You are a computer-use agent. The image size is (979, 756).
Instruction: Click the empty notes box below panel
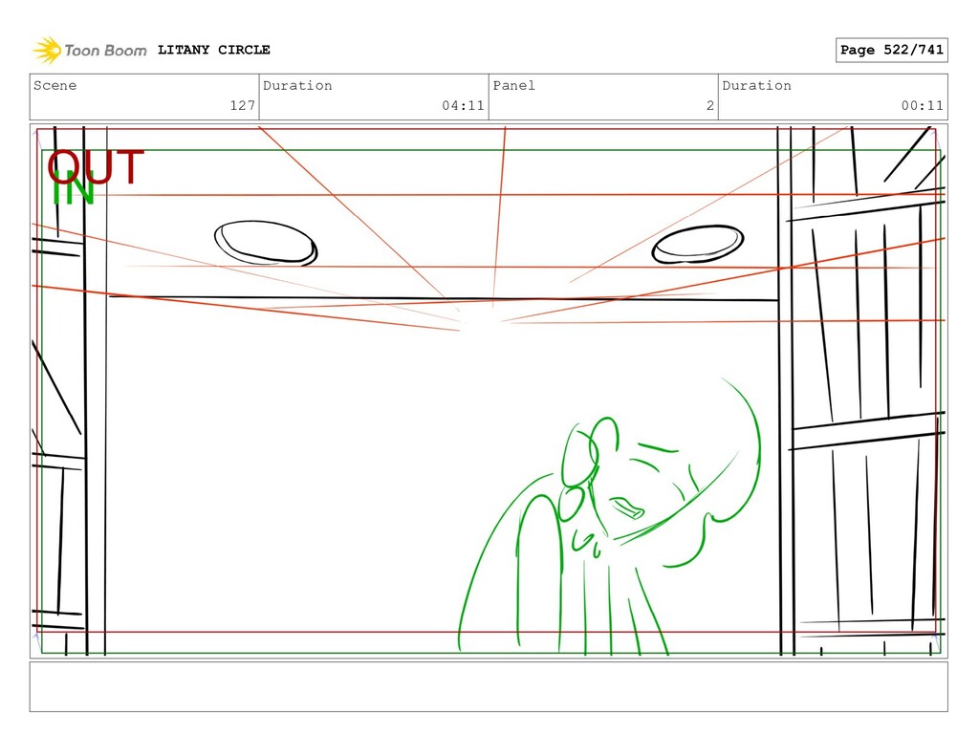489,686
